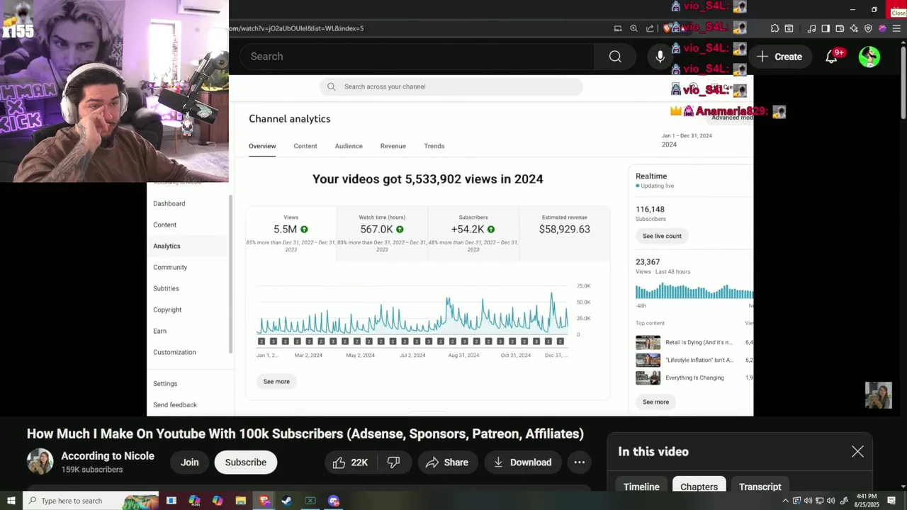
Task: Select the Timeline tab in the video panel
Action: pos(641,487)
